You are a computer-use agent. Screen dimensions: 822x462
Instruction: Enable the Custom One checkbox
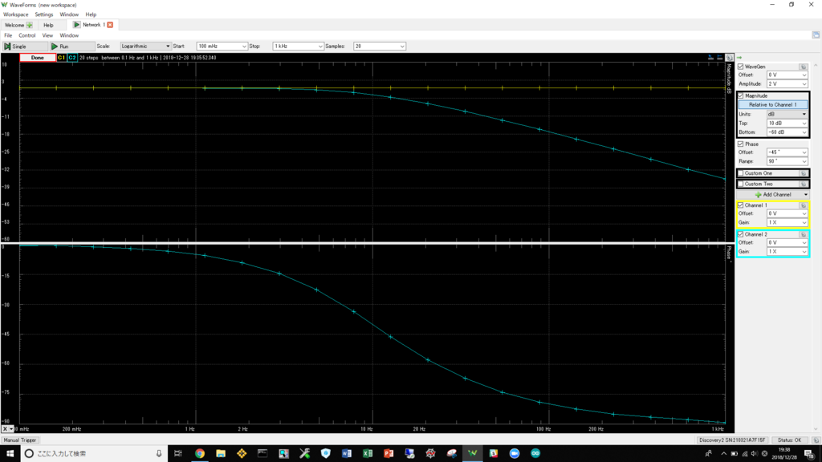741,173
